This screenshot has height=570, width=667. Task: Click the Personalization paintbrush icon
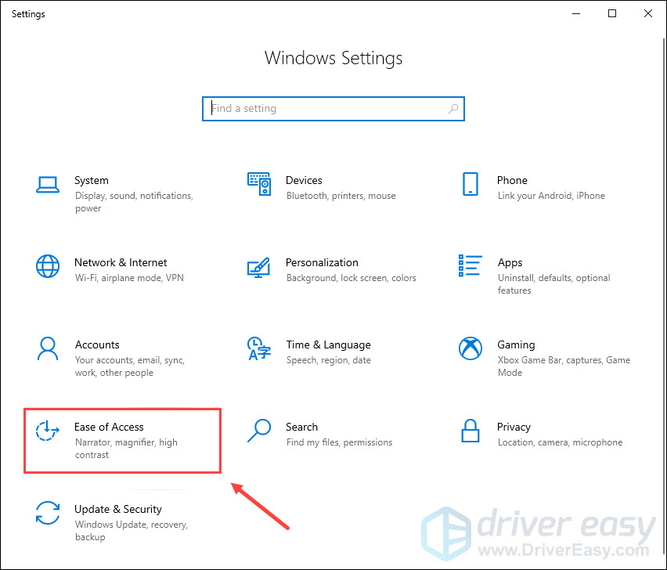pyautogui.click(x=259, y=266)
